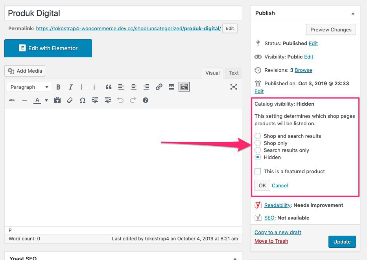
Task: Collapse the Yoast SEO panel
Action: (235, 258)
